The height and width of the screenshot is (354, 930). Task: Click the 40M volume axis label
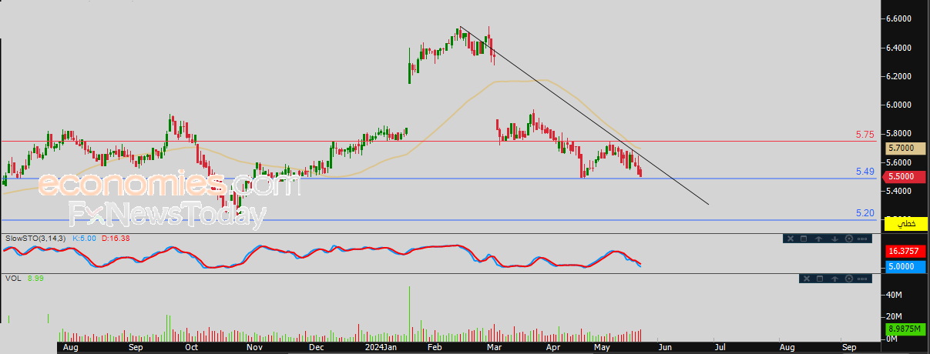point(894,296)
